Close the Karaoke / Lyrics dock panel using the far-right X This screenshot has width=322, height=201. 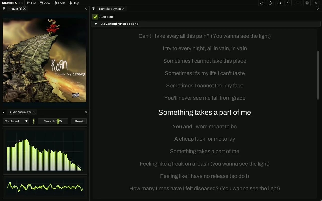point(318,9)
